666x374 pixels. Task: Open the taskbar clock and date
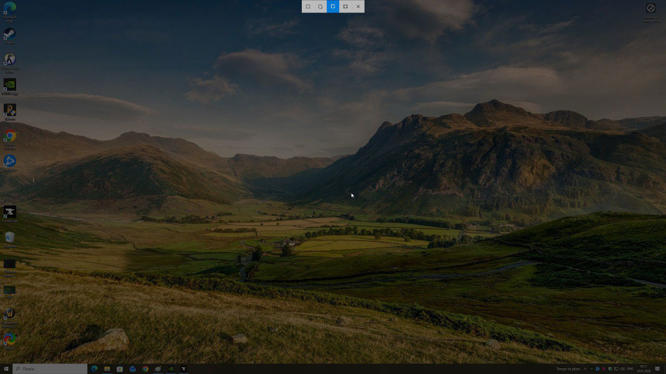[644, 369]
